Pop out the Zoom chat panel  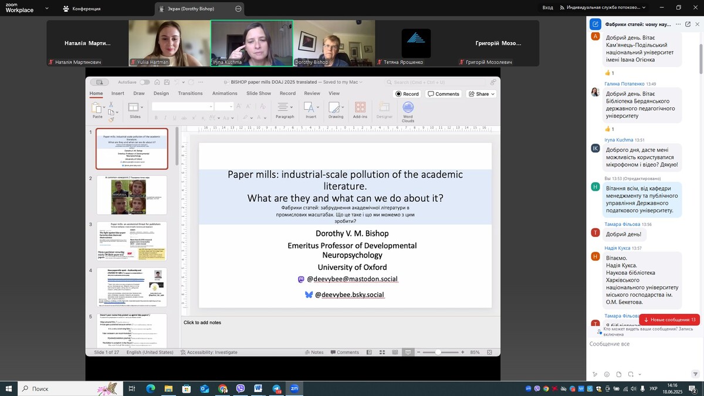click(688, 24)
